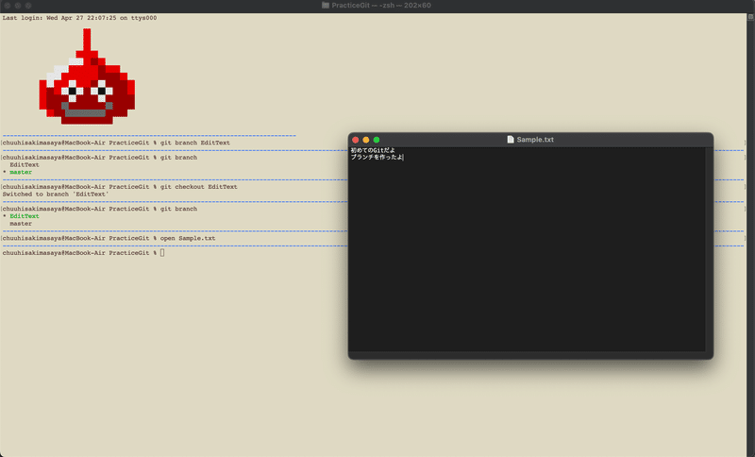Click the 'git branch EditText' command line
This screenshot has height=457, width=755.
coord(116,143)
